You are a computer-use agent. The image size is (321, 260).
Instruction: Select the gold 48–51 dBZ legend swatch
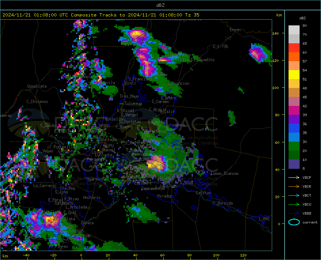294,84
